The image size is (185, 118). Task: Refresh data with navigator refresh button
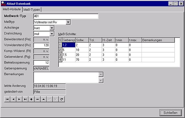(x=62, y=100)
